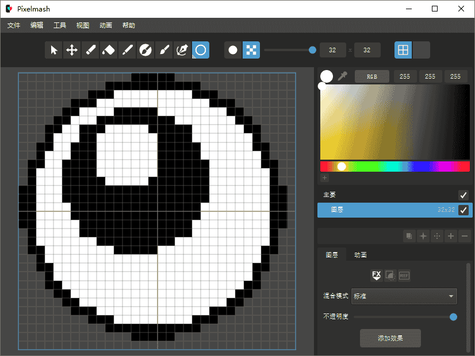Viewport: 475px width, 356px height.
Task: Edit the width field showing 32
Action: (332, 50)
